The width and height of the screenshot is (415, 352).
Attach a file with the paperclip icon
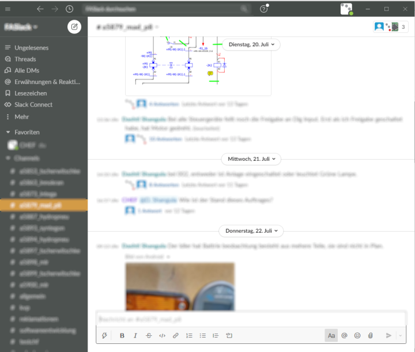coord(371,335)
